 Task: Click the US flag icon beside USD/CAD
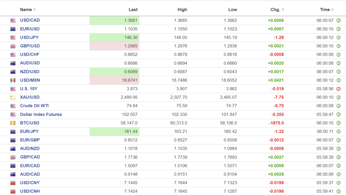(x=13, y=21)
